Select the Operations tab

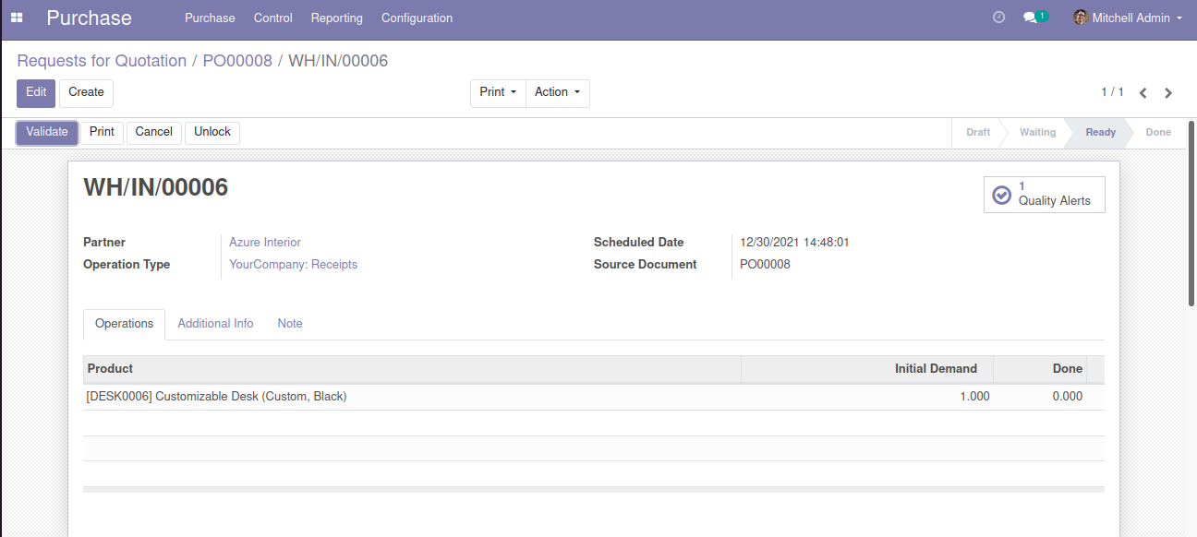coord(124,324)
